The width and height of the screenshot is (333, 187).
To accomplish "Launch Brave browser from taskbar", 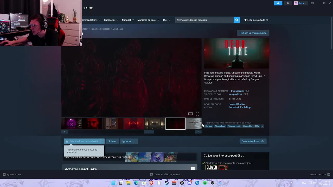I will [x=151, y=183].
